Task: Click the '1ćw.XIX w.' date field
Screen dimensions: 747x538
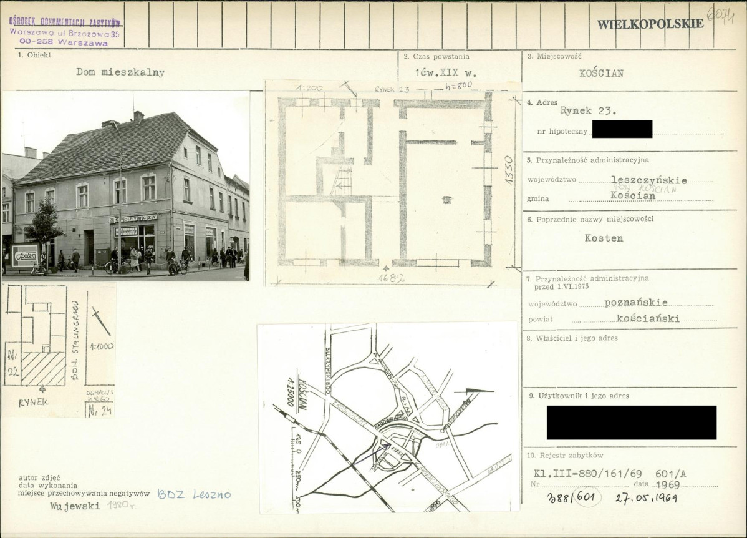Action: point(445,74)
